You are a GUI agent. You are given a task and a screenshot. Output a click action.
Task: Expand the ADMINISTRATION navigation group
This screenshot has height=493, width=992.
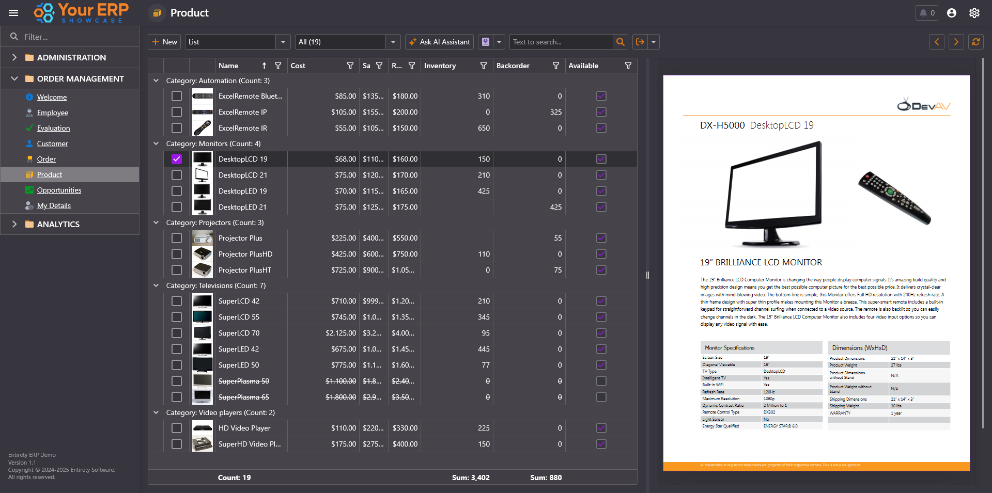coord(14,57)
